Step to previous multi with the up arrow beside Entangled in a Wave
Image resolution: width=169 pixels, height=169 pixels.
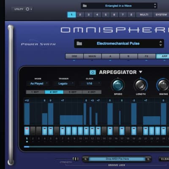(x=155, y=4)
